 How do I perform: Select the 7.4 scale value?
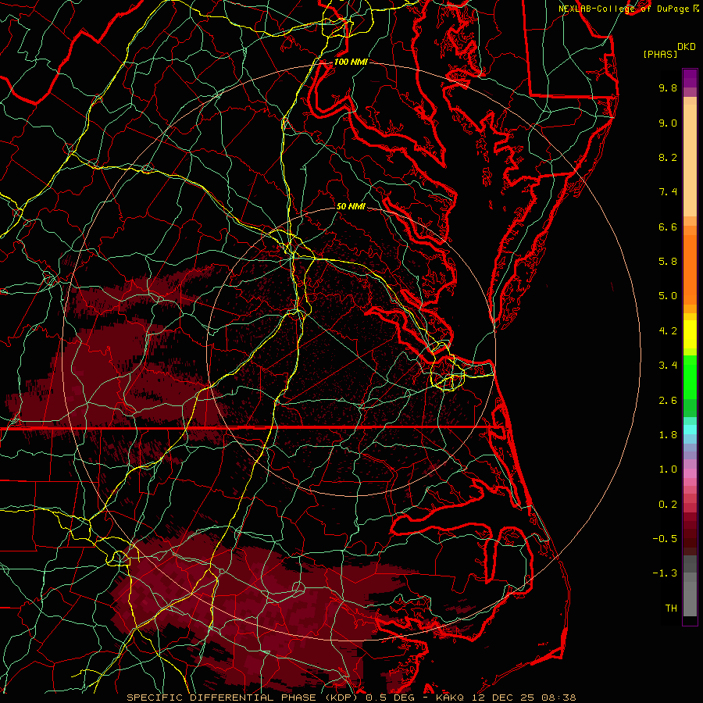pos(668,192)
